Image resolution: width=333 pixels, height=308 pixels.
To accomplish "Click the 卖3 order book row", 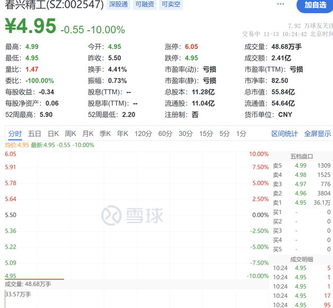I will pos(302,184).
